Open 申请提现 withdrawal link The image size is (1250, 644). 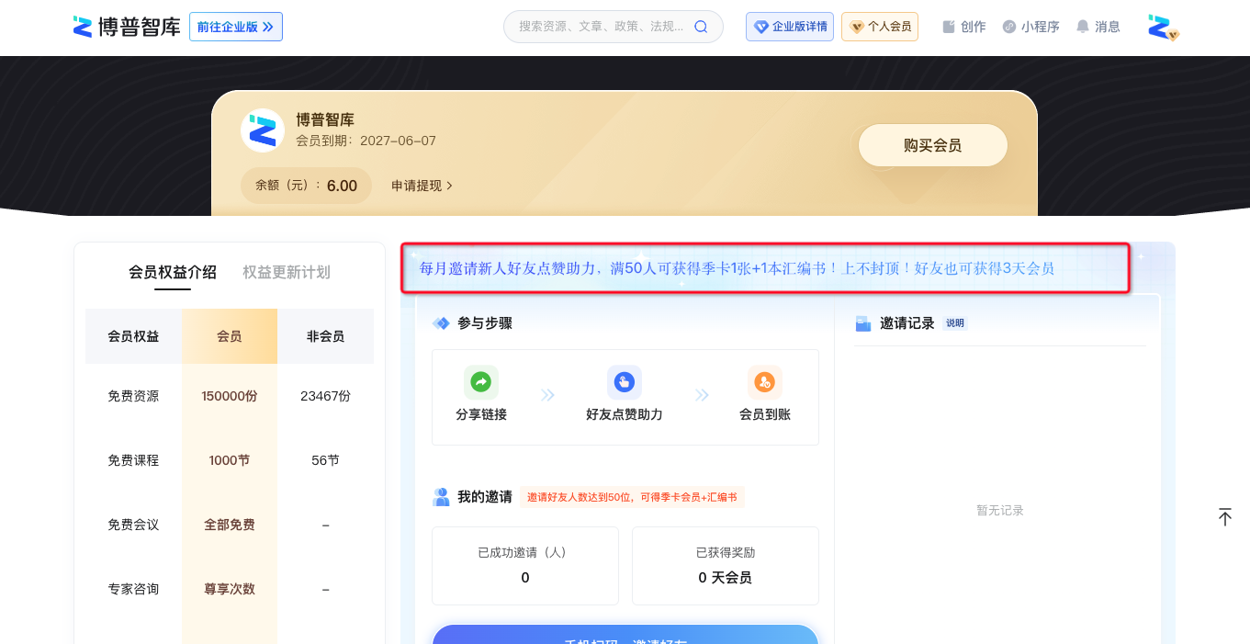tap(422, 186)
